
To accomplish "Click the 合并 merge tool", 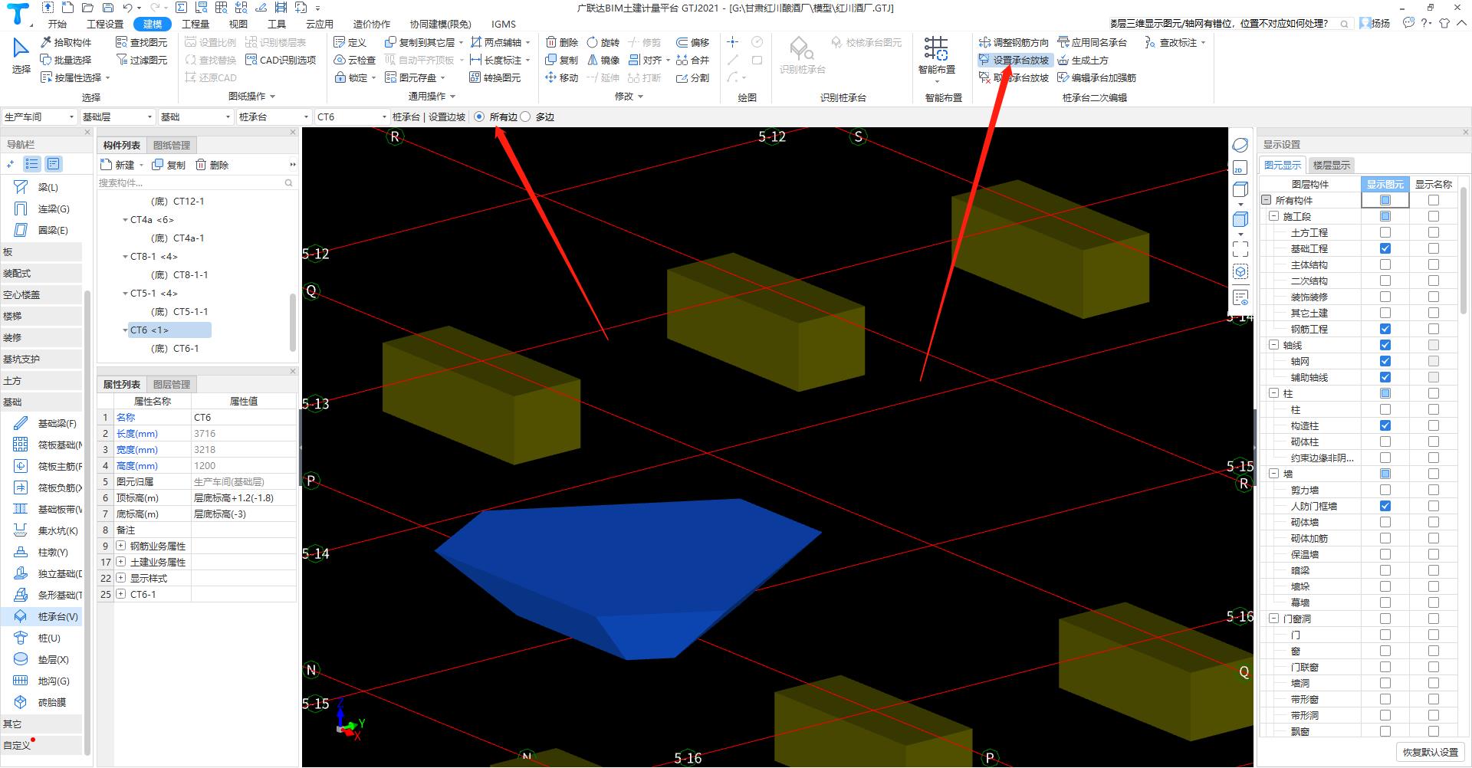I will coord(693,60).
